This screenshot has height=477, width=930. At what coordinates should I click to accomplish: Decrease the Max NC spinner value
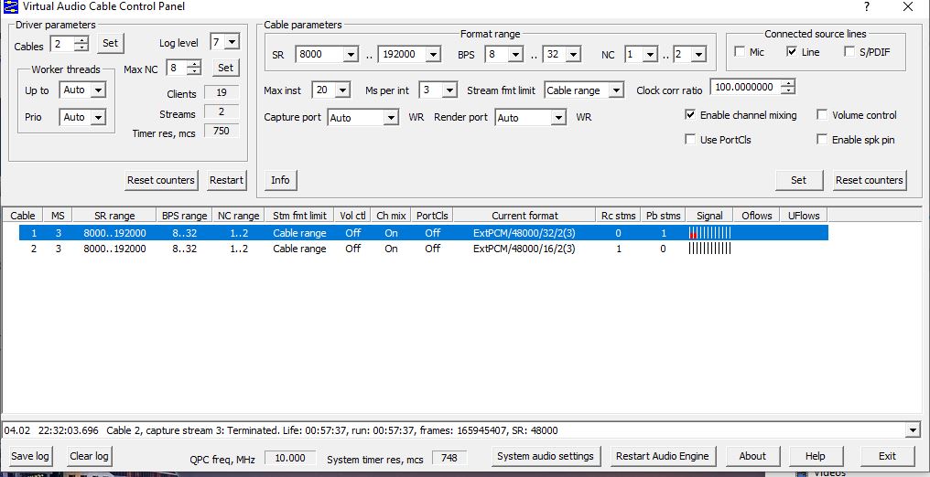pyautogui.click(x=195, y=71)
